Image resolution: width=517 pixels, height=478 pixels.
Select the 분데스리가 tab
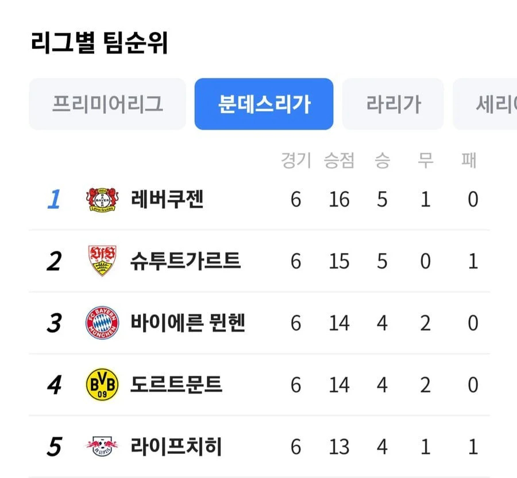click(264, 104)
